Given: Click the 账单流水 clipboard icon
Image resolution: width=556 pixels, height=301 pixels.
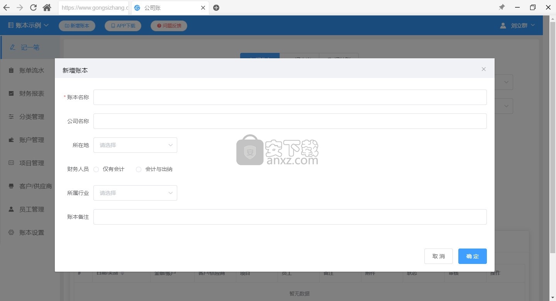Looking at the screenshot, I should click(x=11, y=70).
